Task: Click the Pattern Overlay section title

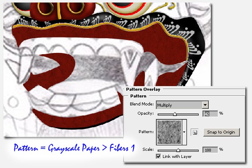Action: tap(143, 89)
